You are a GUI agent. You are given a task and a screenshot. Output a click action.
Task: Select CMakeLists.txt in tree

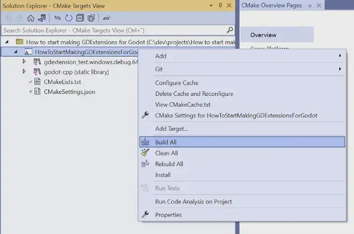[x=62, y=82]
